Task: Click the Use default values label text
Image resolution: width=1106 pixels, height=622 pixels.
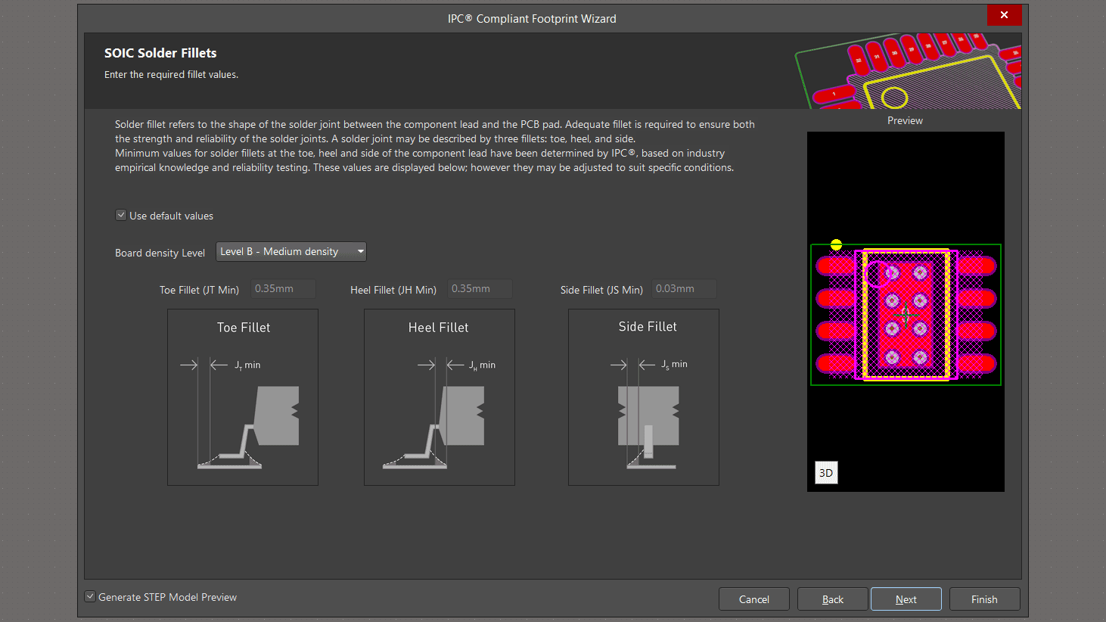Action: click(x=171, y=216)
